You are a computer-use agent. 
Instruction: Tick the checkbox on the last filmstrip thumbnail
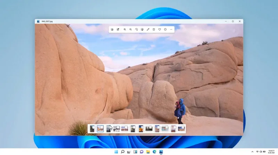(183, 127)
